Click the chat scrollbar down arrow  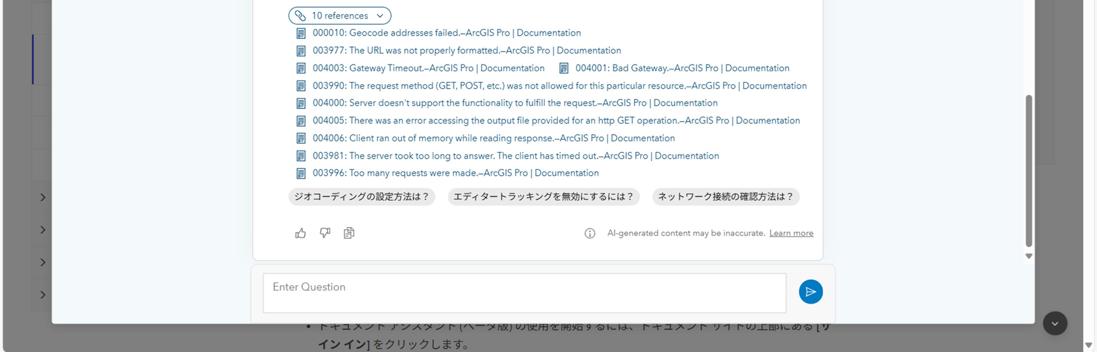(1028, 256)
